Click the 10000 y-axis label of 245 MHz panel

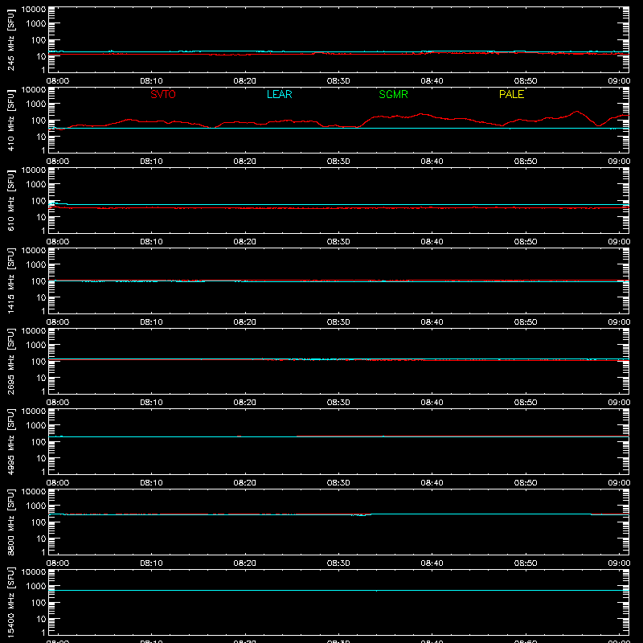point(34,10)
